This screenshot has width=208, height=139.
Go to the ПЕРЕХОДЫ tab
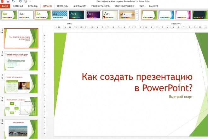tap(63, 6)
